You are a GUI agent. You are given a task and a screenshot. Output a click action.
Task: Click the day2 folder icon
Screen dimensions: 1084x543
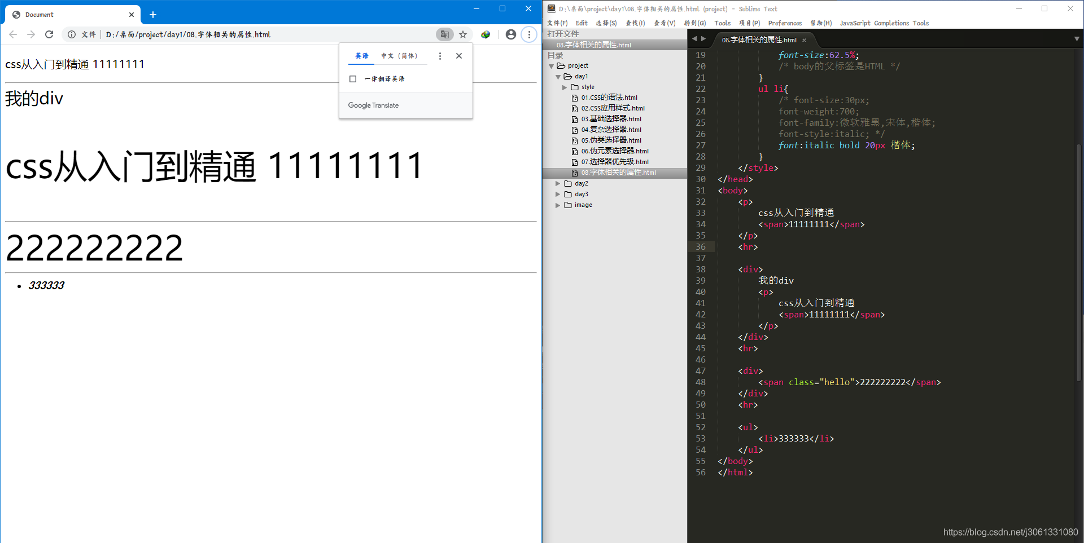(x=568, y=184)
